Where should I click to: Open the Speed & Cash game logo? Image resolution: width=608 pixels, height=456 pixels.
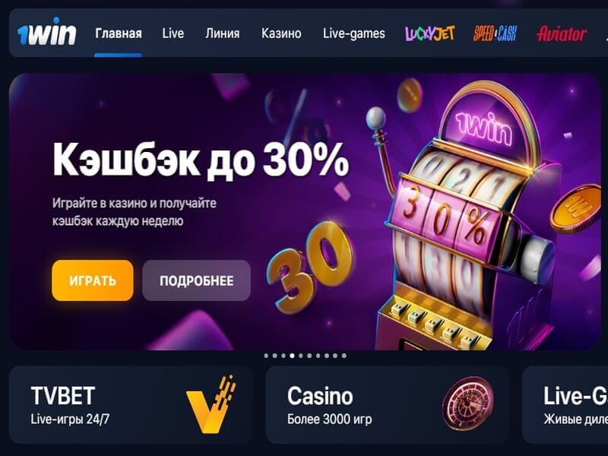coord(495,33)
